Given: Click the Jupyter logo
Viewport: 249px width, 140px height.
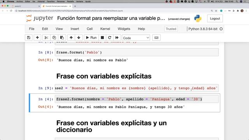Looking at the screenshot, I should click(x=40, y=18).
